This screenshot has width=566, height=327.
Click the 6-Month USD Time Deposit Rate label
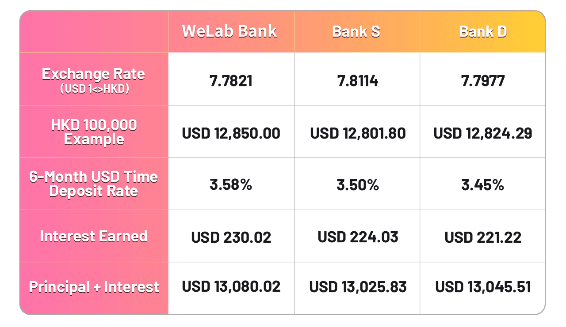point(93,184)
